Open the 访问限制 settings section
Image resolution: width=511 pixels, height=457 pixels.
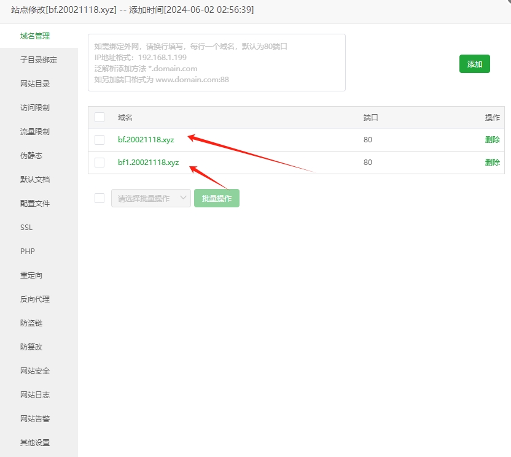click(x=34, y=107)
